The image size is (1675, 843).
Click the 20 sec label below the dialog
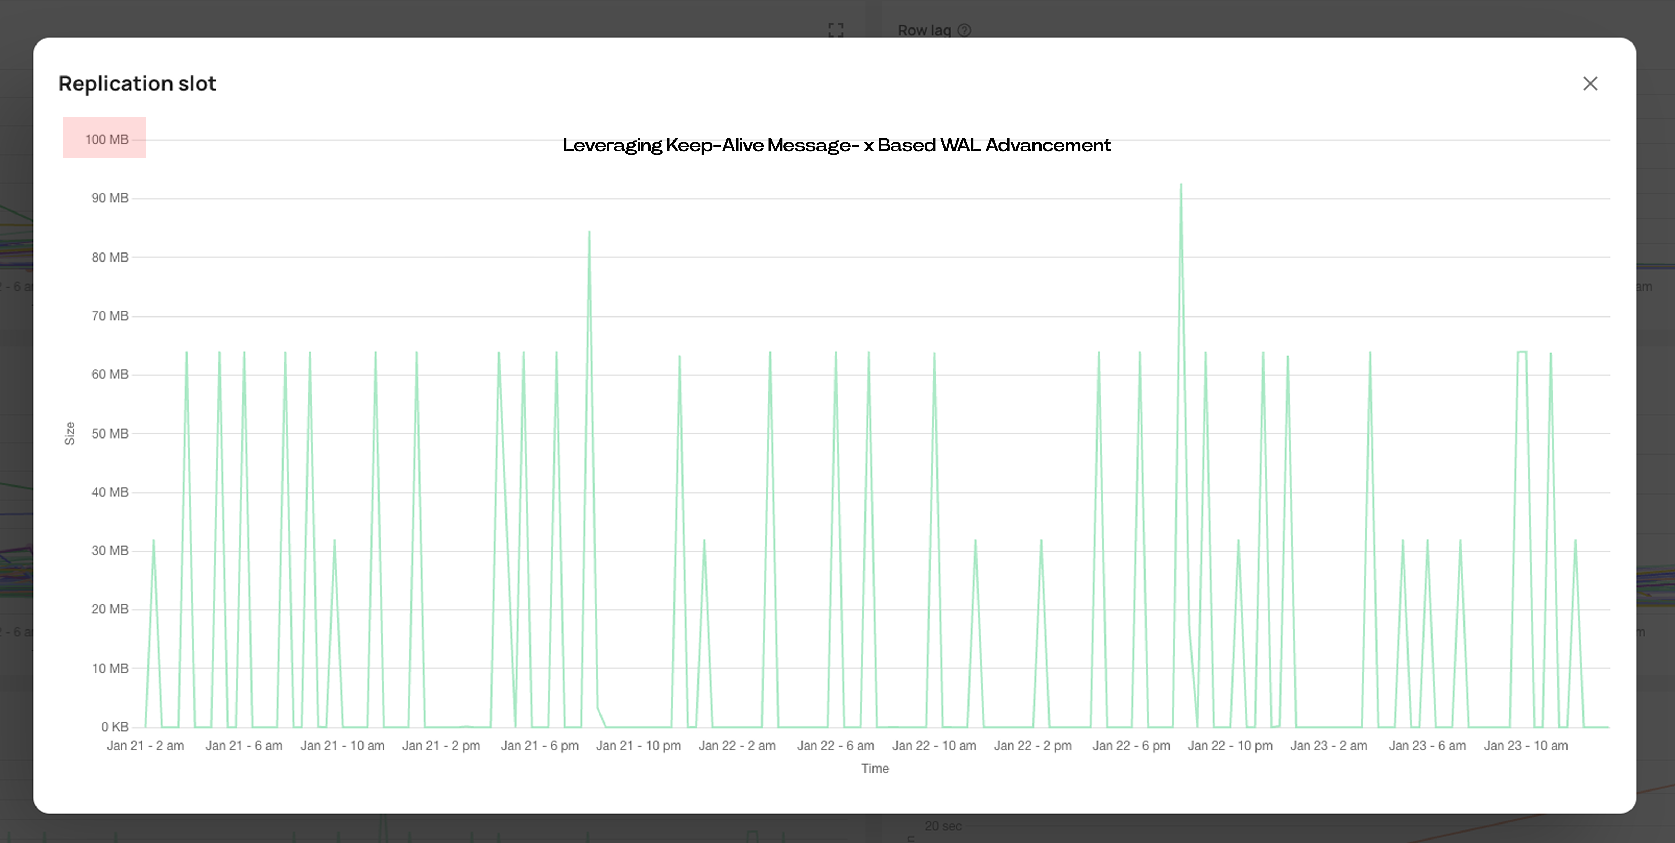click(x=943, y=827)
